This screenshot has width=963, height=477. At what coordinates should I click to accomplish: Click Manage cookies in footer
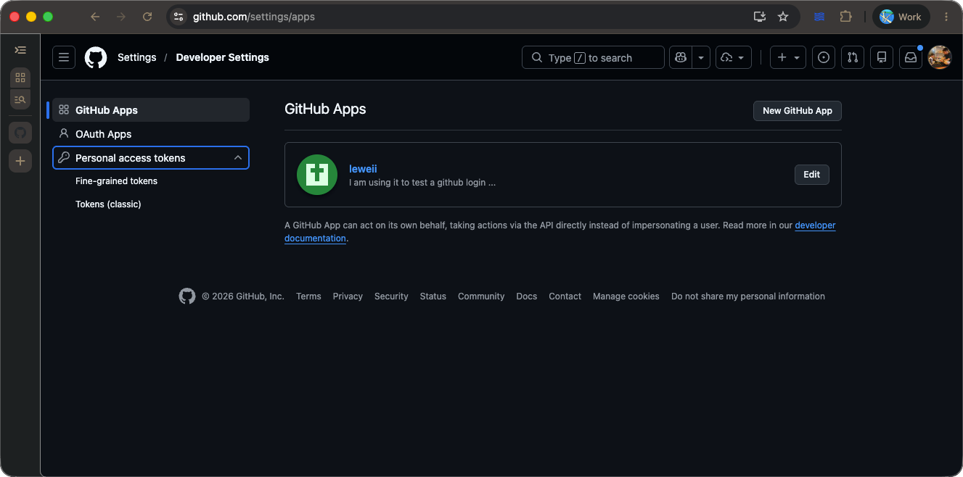pyautogui.click(x=626, y=296)
